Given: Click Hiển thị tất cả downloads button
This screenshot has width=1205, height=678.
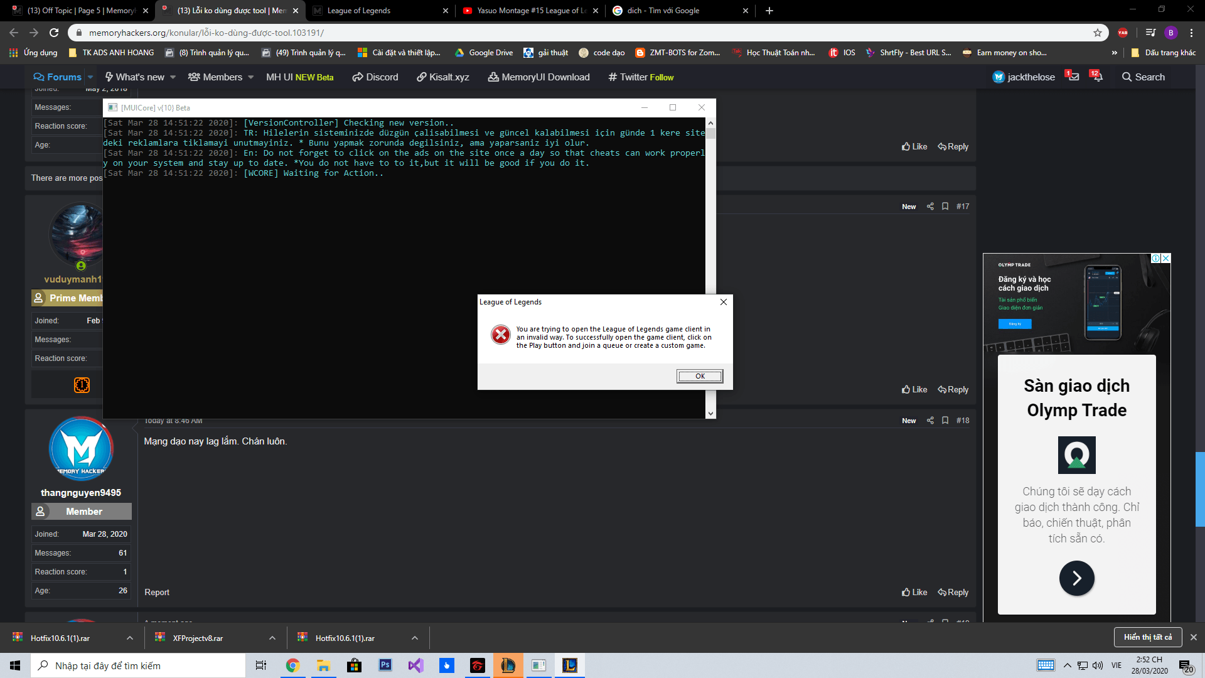Looking at the screenshot, I should pos(1148,637).
